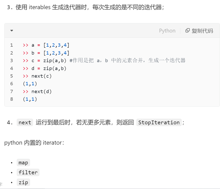The height and width of the screenshot is (189, 220).
Task: Click the next(c) code line
Action: (41, 76)
